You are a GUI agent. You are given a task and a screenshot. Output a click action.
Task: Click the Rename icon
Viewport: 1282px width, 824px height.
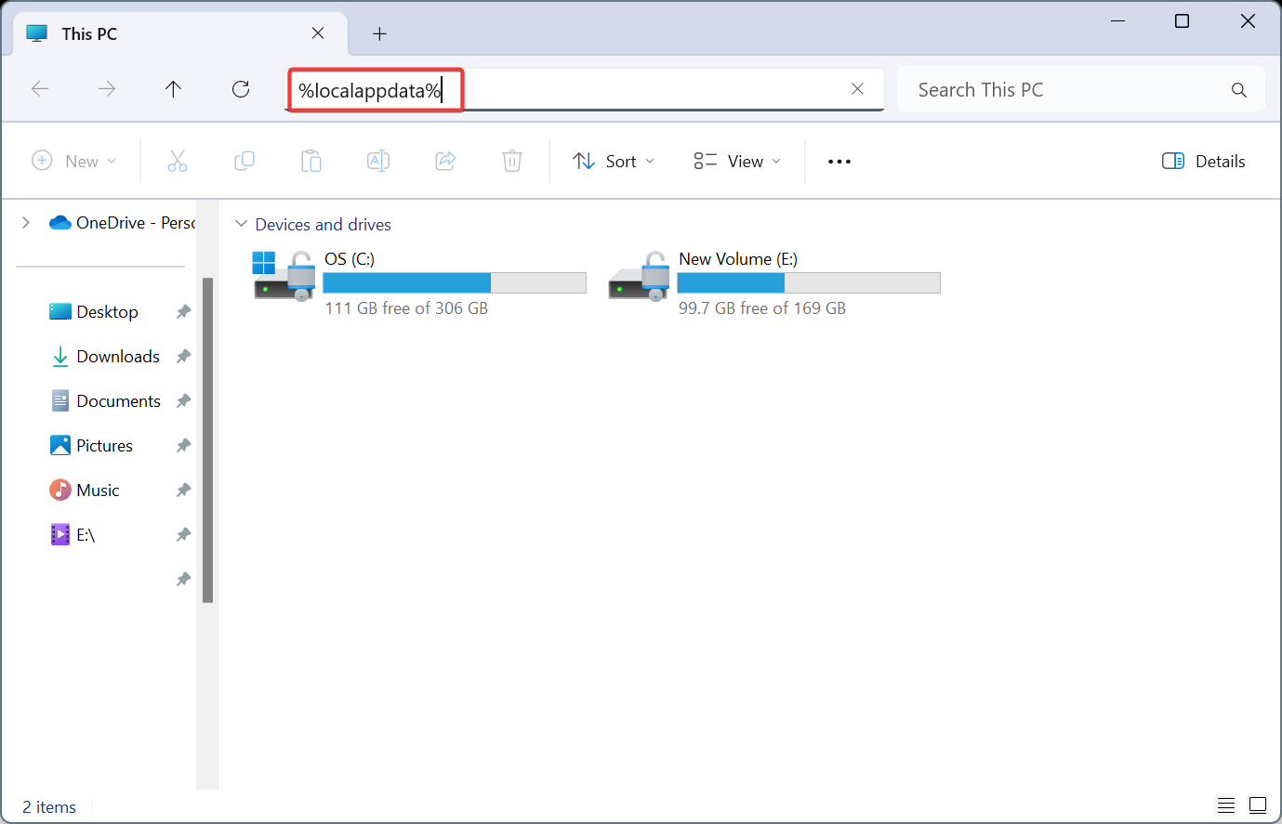pos(378,161)
